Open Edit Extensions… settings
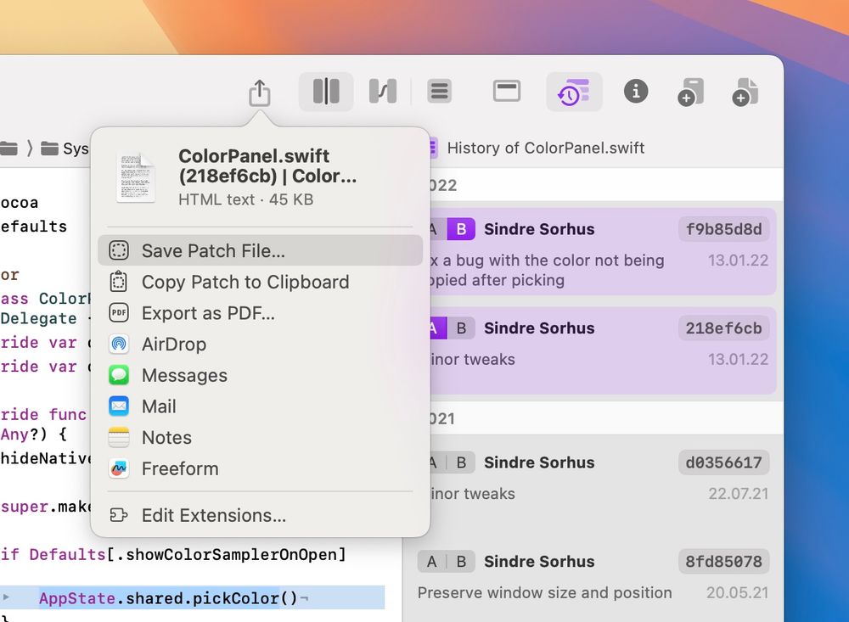This screenshot has height=622, width=849. (x=260, y=515)
